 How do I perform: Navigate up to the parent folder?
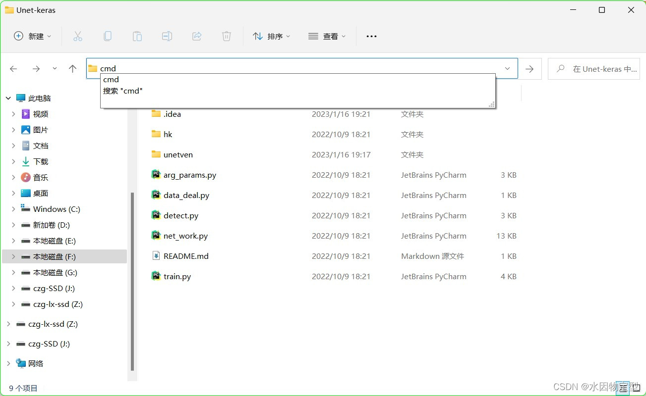(72, 68)
